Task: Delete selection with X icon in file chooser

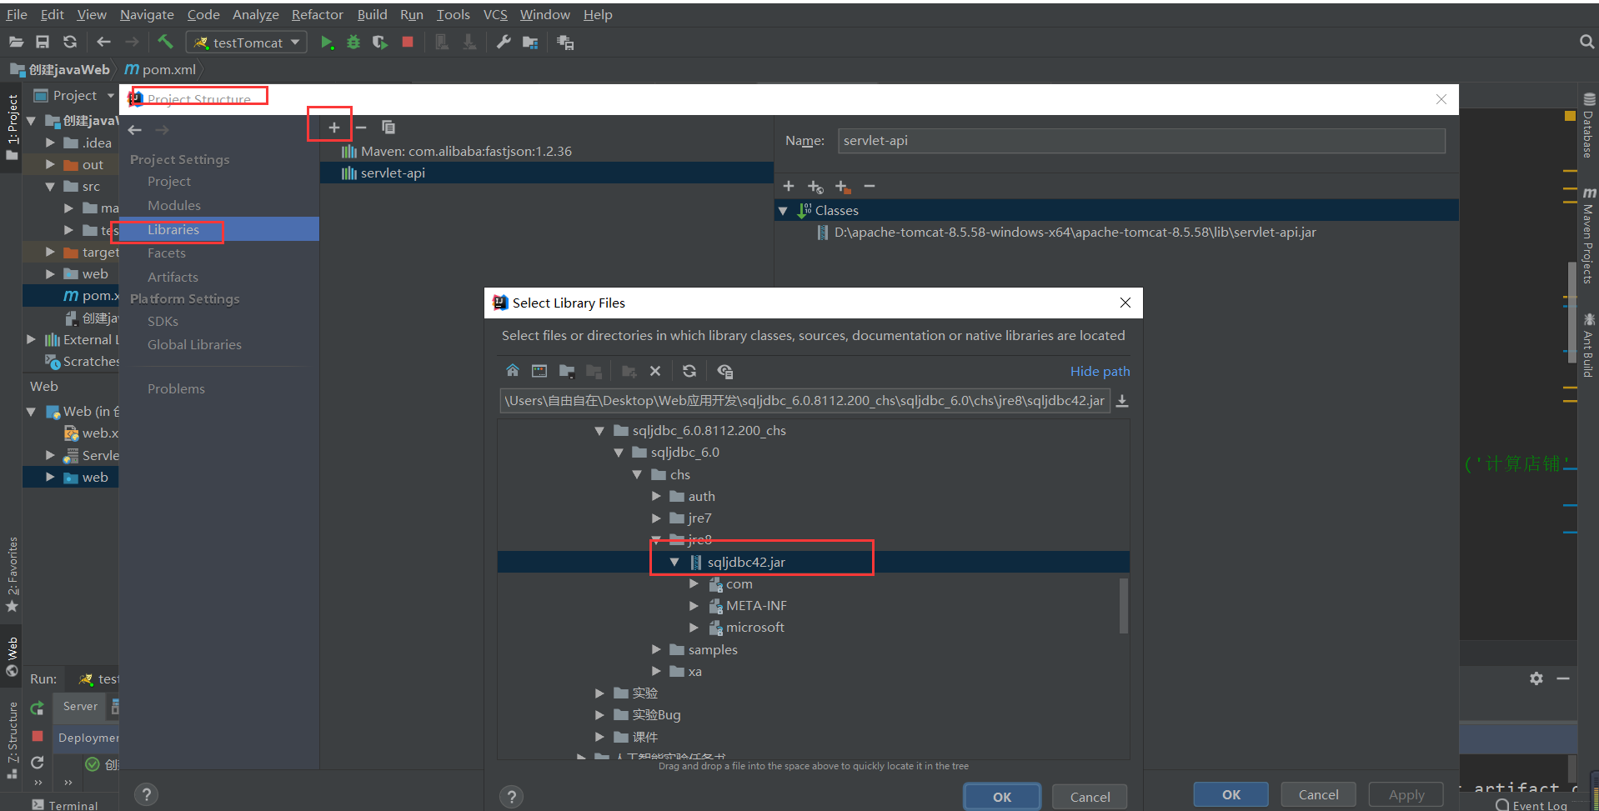Action: (x=655, y=371)
